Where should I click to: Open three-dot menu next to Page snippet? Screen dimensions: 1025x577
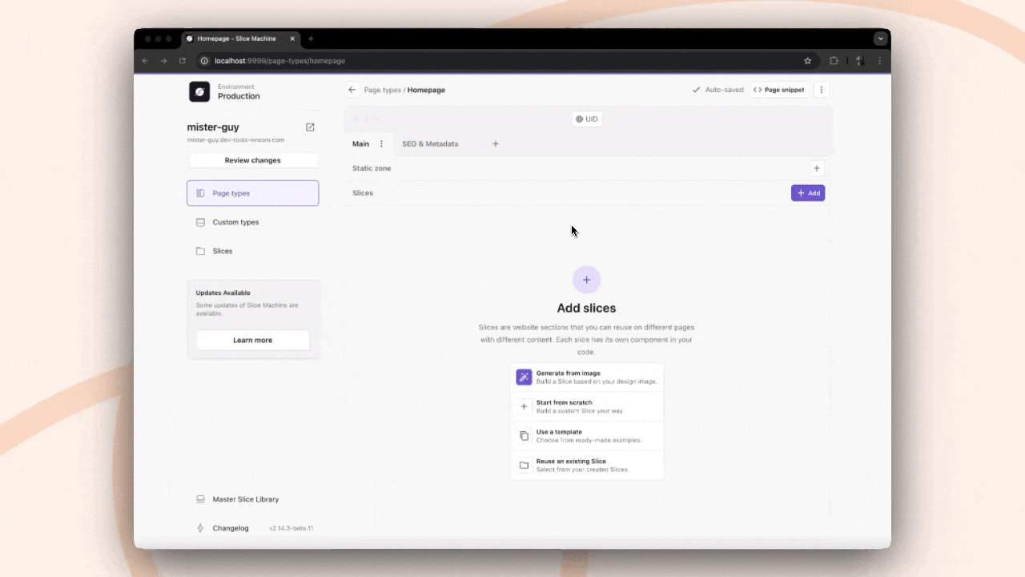(x=821, y=90)
